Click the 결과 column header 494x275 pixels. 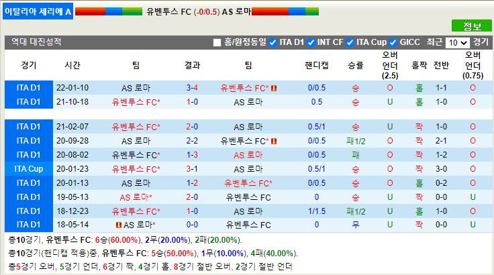click(x=192, y=65)
